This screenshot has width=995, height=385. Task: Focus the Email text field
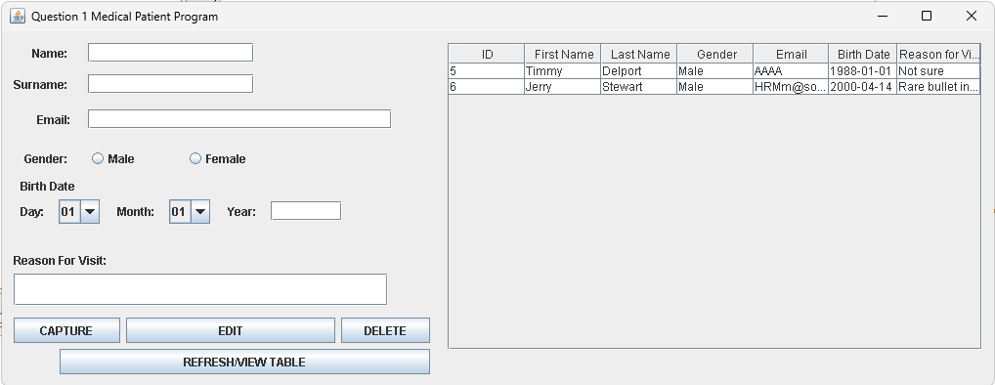click(239, 118)
